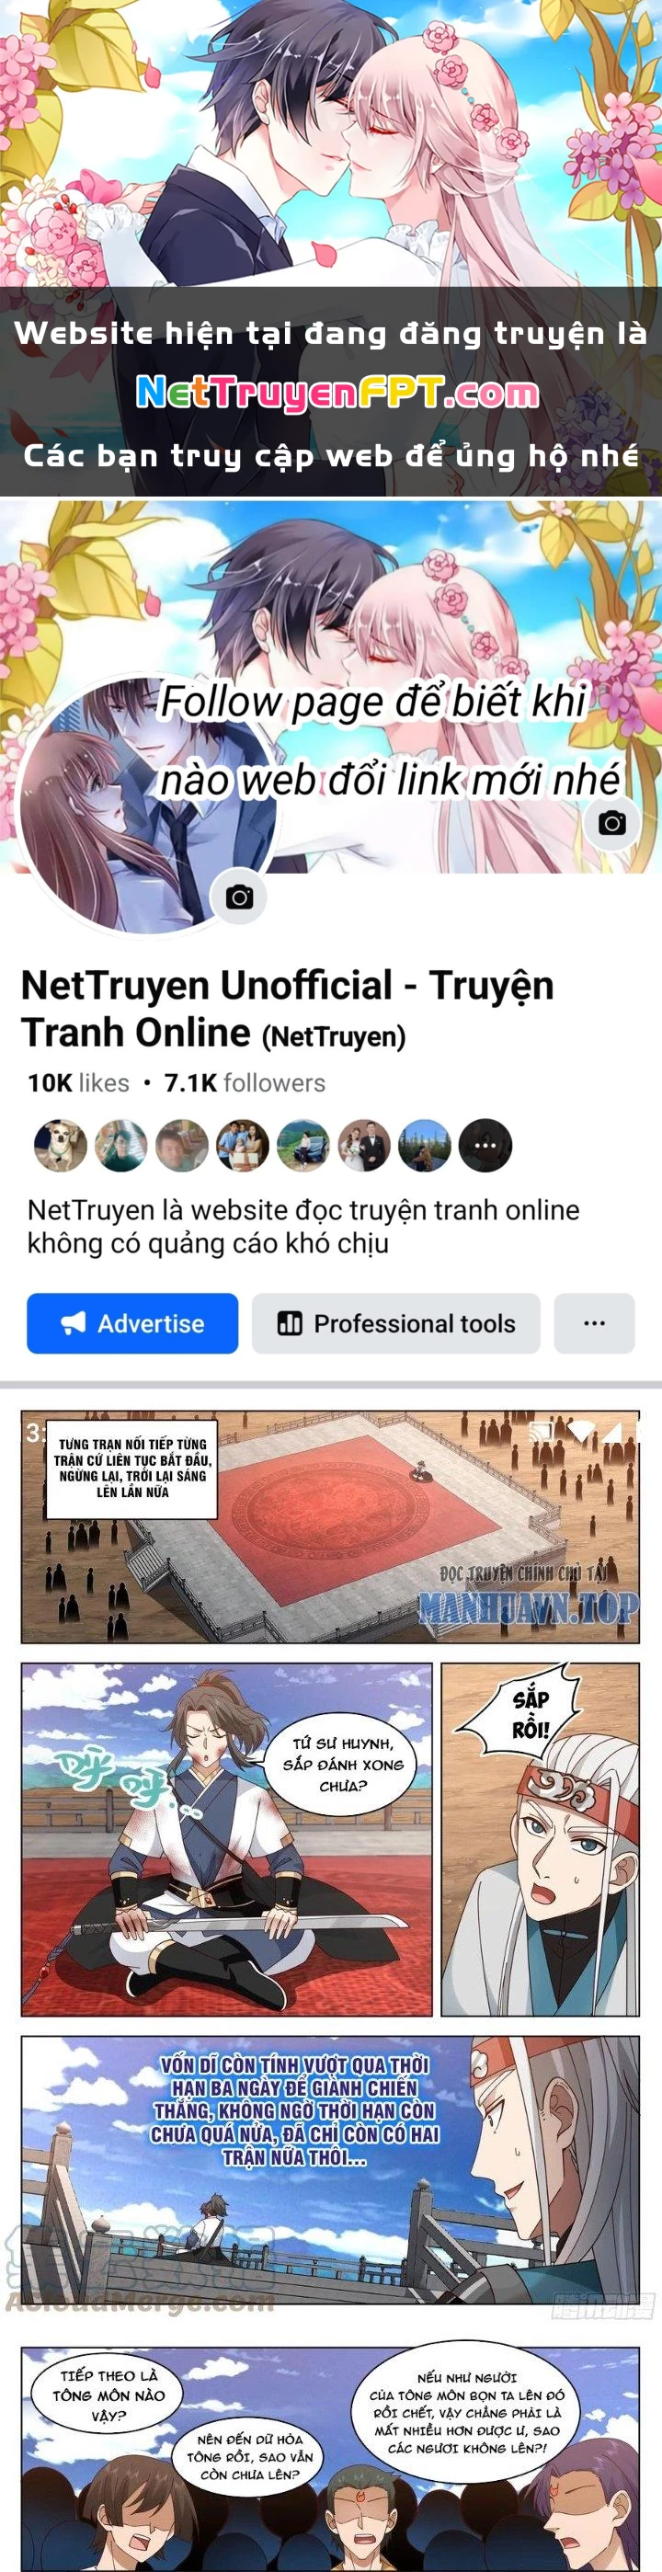Image resolution: width=662 pixels, height=2572 pixels.
Task: Click the chart icon on Professional tools
Action: click(x=290, y=1323)
